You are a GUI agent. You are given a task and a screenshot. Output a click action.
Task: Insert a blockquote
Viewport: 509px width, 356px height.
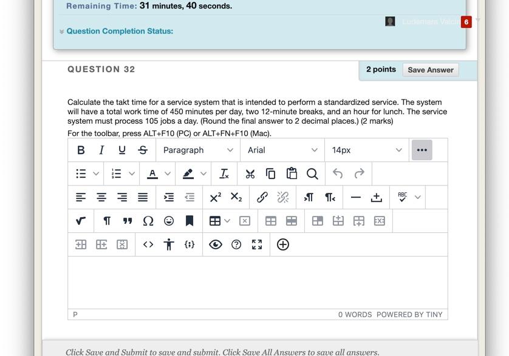126,221
